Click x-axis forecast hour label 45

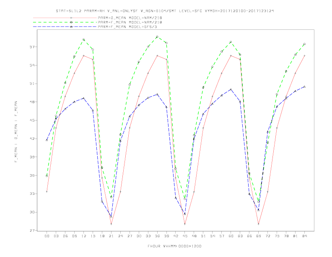pos(185,236)
